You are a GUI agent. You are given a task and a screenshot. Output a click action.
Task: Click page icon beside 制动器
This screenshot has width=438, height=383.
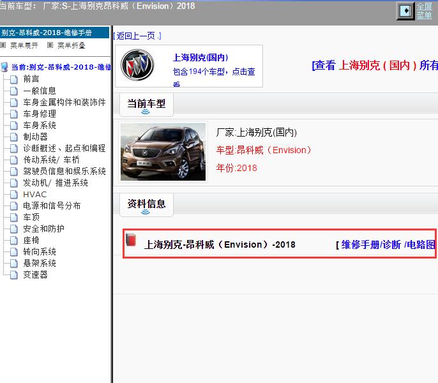point(14,137)
